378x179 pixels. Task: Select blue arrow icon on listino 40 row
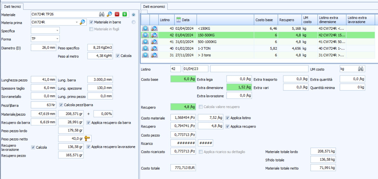coord(145,48)
